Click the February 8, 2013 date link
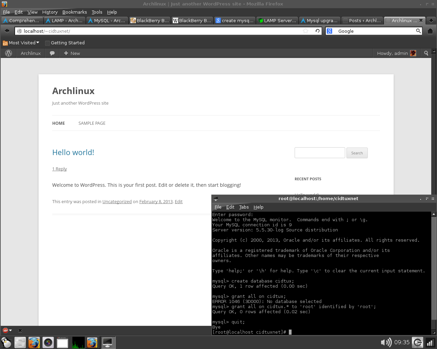This screenshot has height=349, width=437. (x=156, y=201)
